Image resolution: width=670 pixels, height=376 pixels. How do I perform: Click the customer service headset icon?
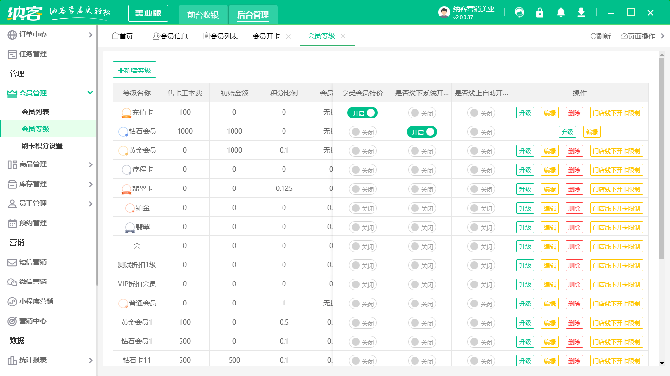519,13
